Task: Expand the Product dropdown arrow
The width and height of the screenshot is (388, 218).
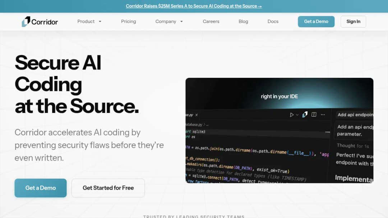Action: point(100,22)
